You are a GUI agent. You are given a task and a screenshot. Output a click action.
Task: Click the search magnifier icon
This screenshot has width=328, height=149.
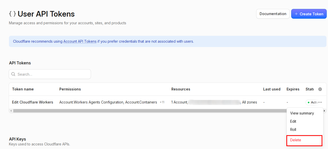pos(13,74)
